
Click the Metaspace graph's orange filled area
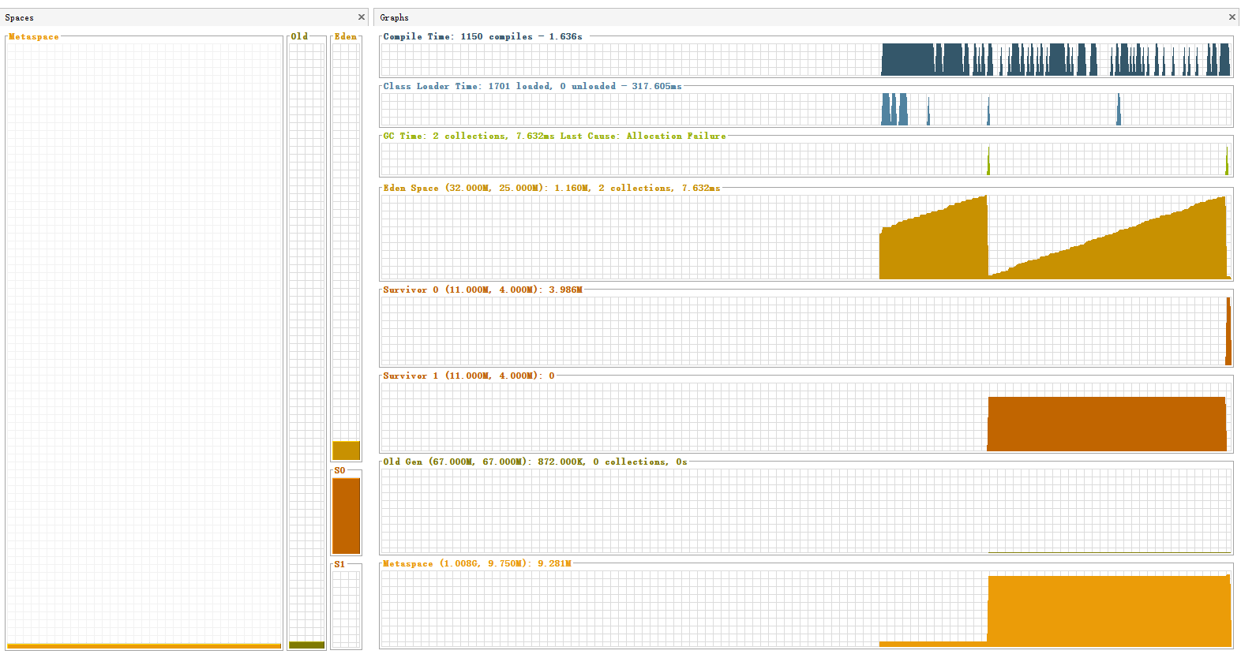pos(1105,611)
